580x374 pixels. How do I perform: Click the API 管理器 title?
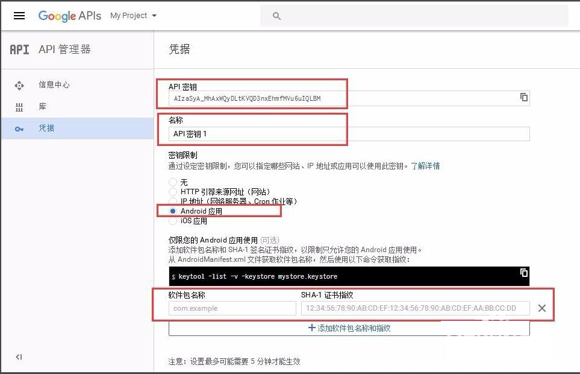pos(64,49)
